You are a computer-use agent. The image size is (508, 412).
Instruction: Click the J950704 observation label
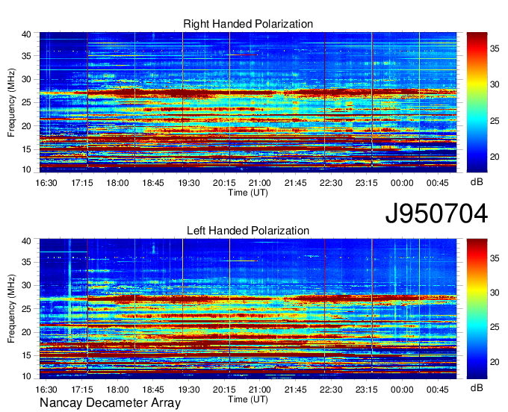click(436, 213)
